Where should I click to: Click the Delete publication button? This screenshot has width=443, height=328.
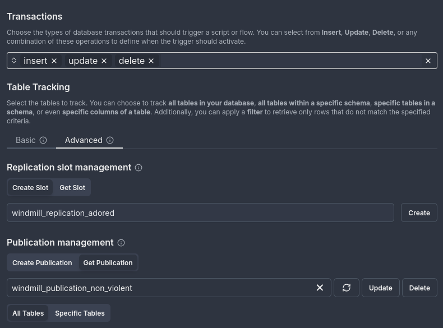419,288
